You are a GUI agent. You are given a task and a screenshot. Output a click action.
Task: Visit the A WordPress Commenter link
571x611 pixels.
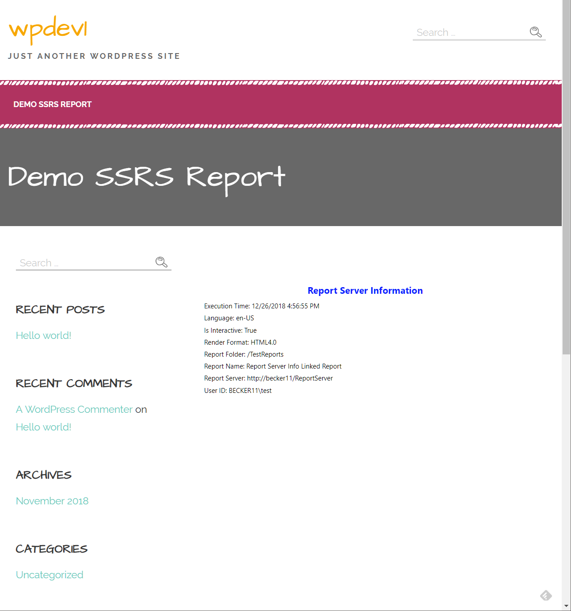point(74,409)
